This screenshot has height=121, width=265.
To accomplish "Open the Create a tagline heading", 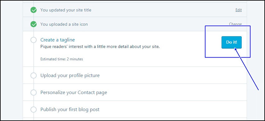I will coord(57,40).
